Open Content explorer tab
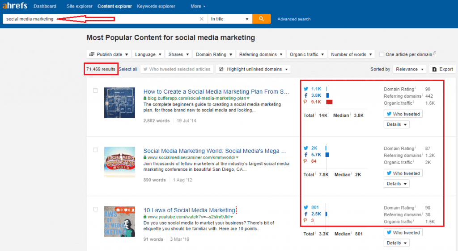458x251 pixels. [x=114, y=6]
